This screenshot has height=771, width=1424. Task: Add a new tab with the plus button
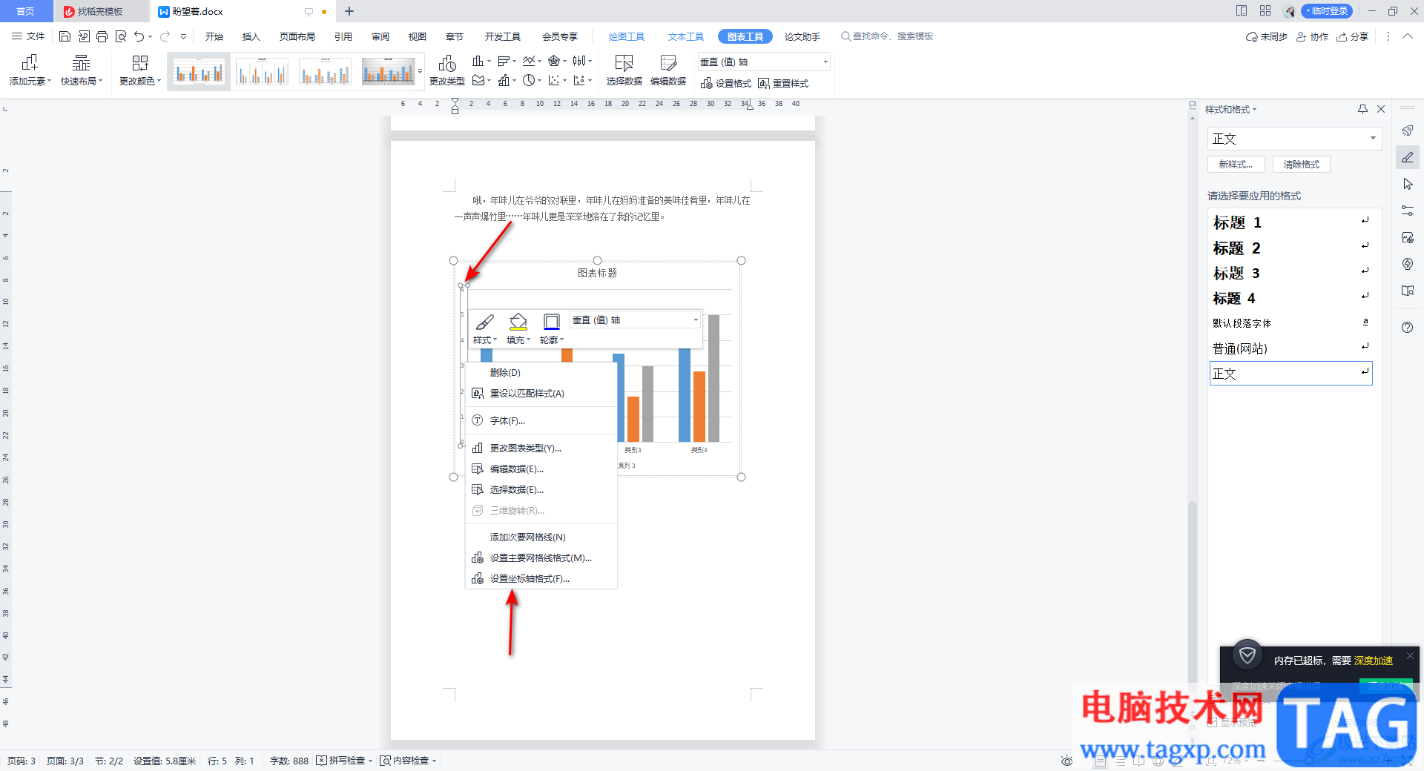[349, 11]
